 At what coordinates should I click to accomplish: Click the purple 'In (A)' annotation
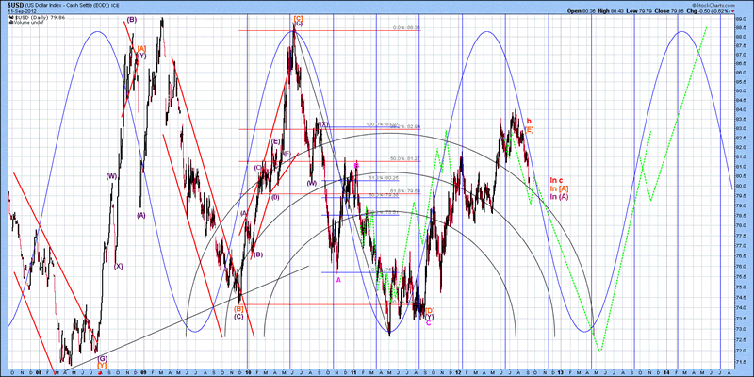tap(560, 197)
